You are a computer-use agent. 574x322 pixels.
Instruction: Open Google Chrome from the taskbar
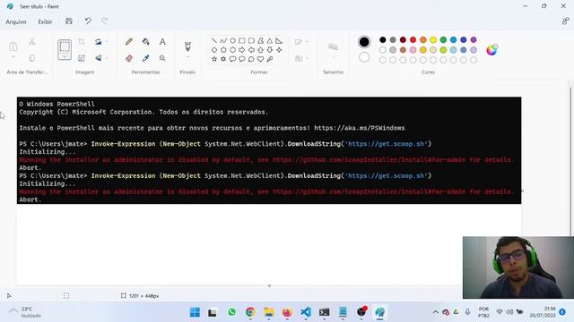250,312
